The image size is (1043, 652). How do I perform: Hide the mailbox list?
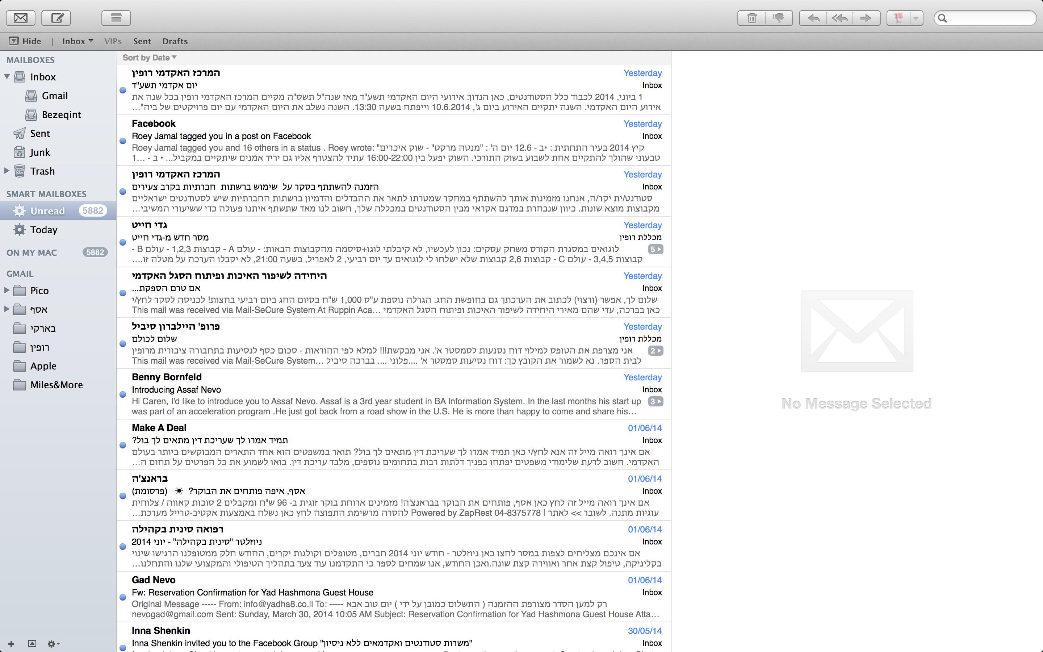[x=25, y=41]
